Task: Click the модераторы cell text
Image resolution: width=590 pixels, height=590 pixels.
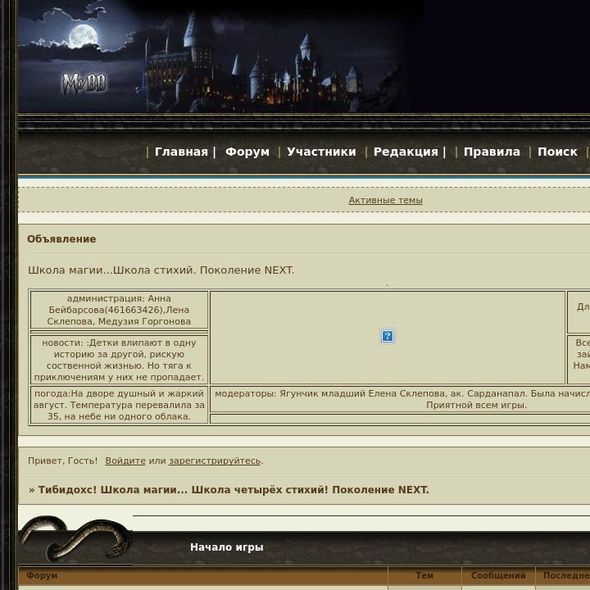Action: click(402, 399)
